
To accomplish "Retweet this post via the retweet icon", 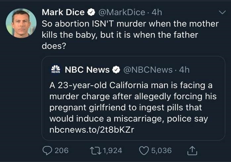I will (96, 150).
